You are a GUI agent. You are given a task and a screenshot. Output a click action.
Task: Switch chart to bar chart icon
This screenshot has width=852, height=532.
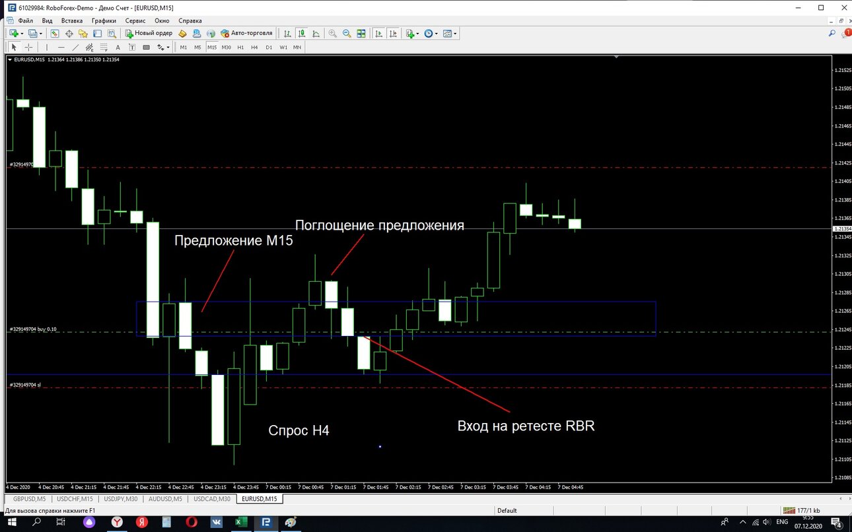pos(287,33)
